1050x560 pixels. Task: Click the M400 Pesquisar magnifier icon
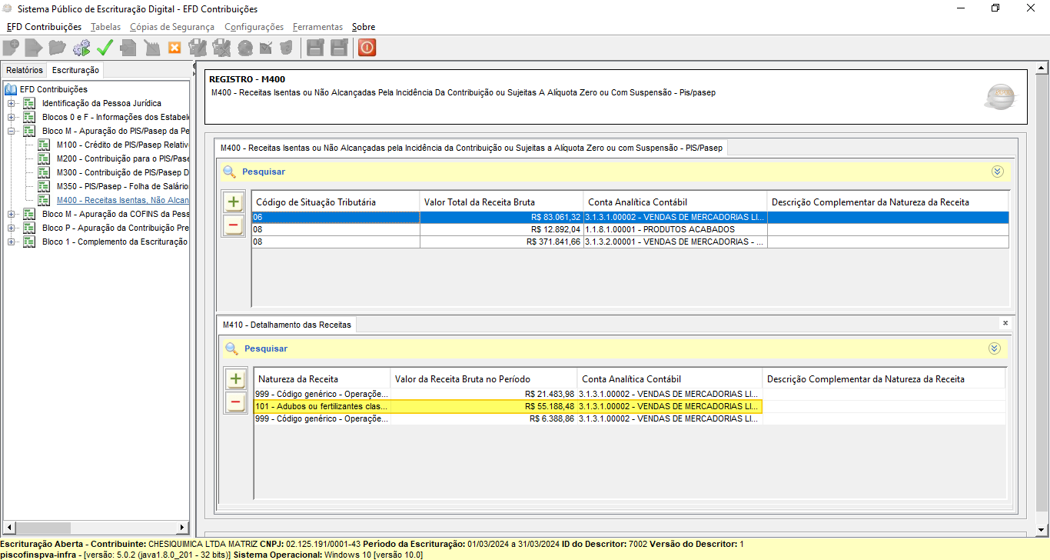click(x=229, y=172)
